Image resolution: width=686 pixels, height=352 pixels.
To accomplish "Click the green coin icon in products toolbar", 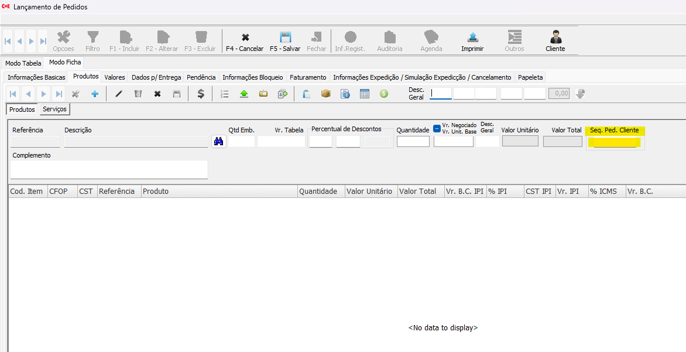I will (383, 94).
